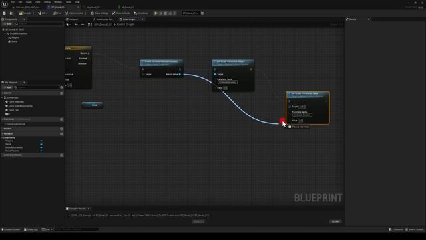Click the My Blueprint search field

pos(36,87)
